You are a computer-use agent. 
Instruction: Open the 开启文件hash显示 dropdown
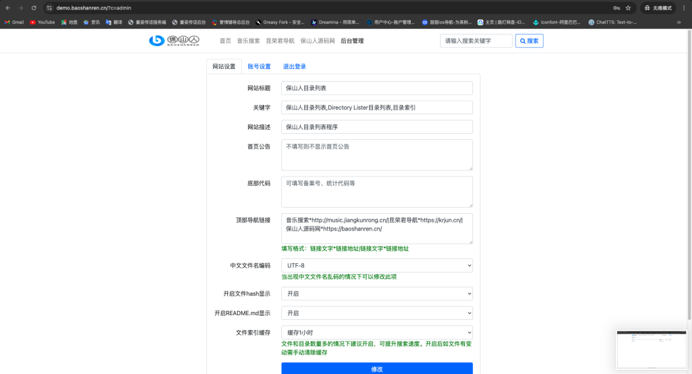[x=377, y=294]
